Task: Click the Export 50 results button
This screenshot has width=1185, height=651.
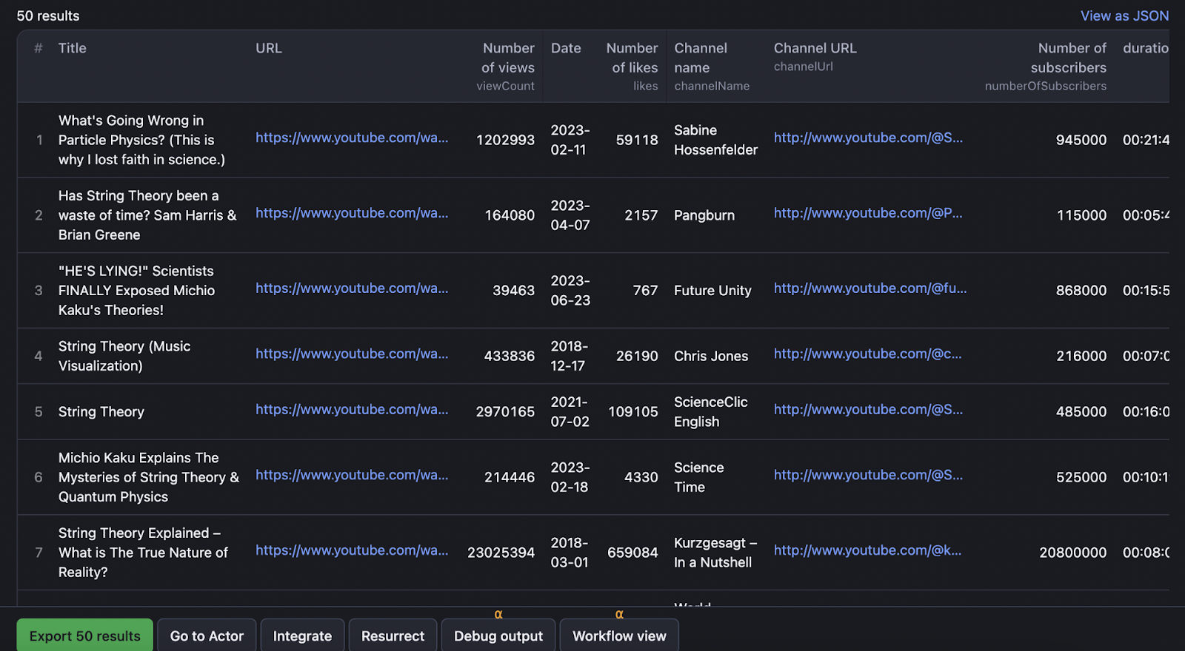Action: point(84,635)
